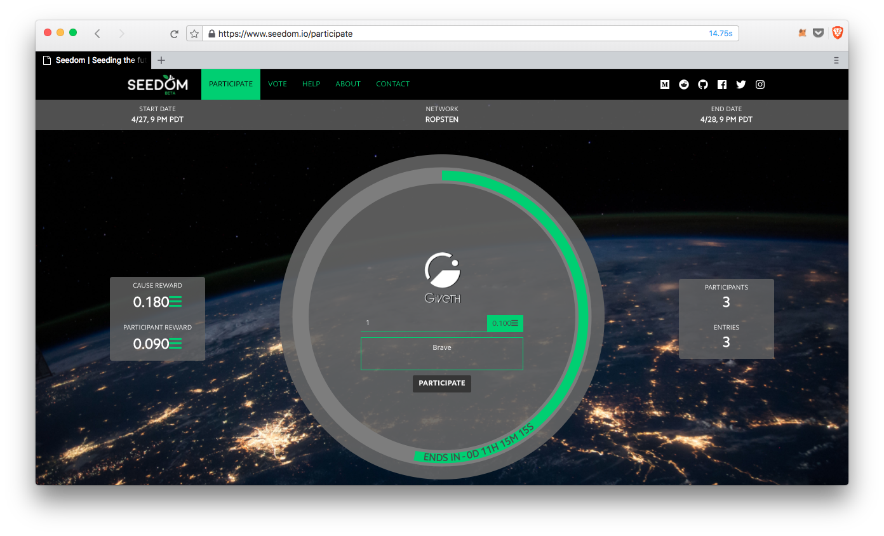The width and height of the screenshot is (884, 536).
Task: Click the Giveth logo
Action: [442, 278]
